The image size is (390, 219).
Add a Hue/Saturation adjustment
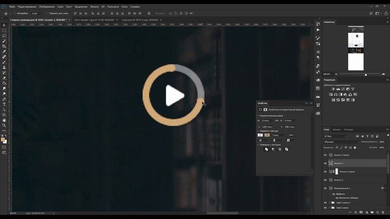point(331,94)
